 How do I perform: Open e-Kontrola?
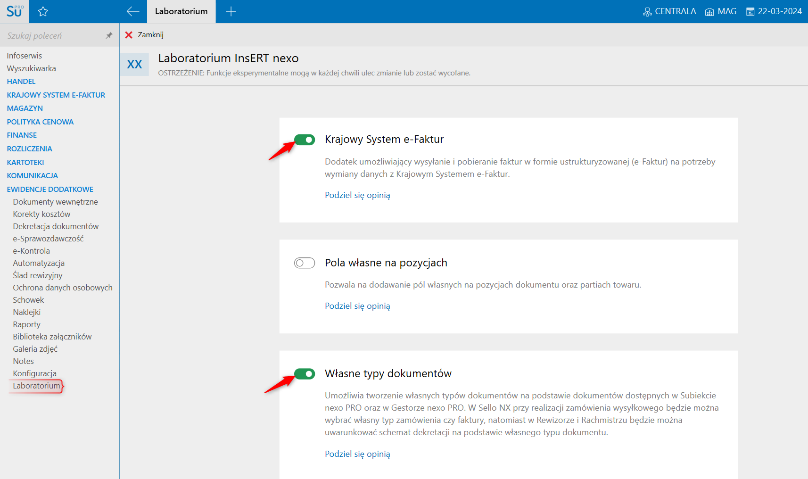pyautogui.click(x=32, y=251)
